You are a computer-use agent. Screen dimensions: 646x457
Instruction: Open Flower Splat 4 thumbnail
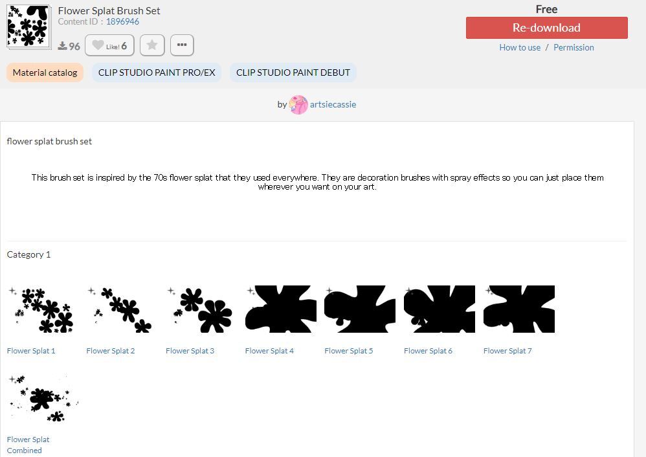click(280, 309)
